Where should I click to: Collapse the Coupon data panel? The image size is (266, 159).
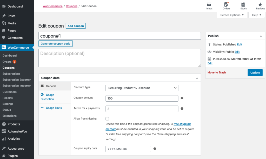point(197,77)
